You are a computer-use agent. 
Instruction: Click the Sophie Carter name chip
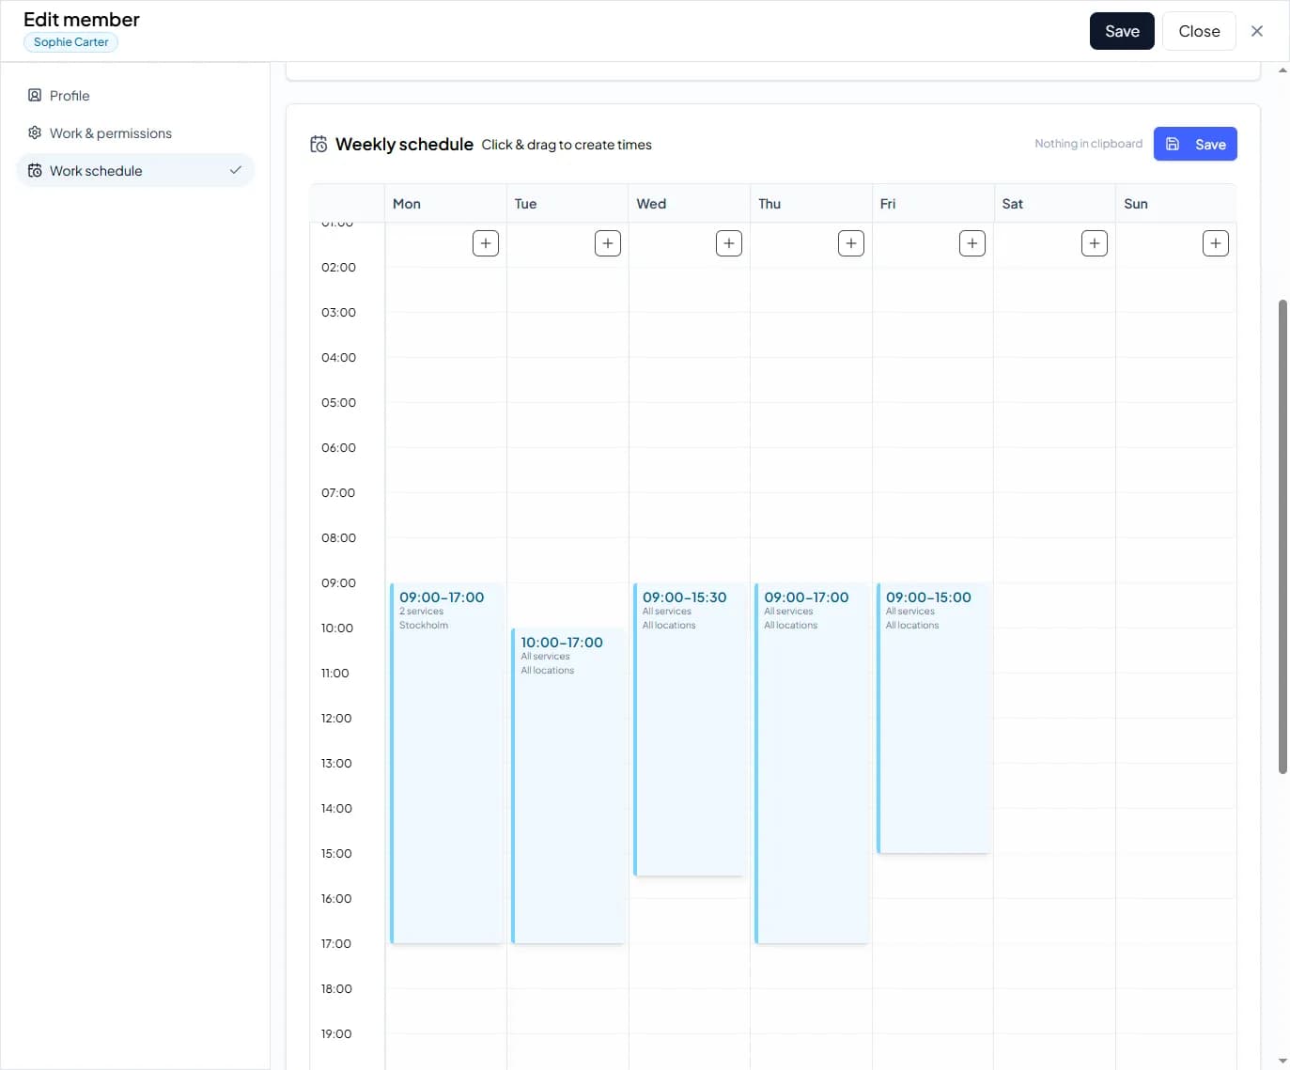[x=70, y=41]
